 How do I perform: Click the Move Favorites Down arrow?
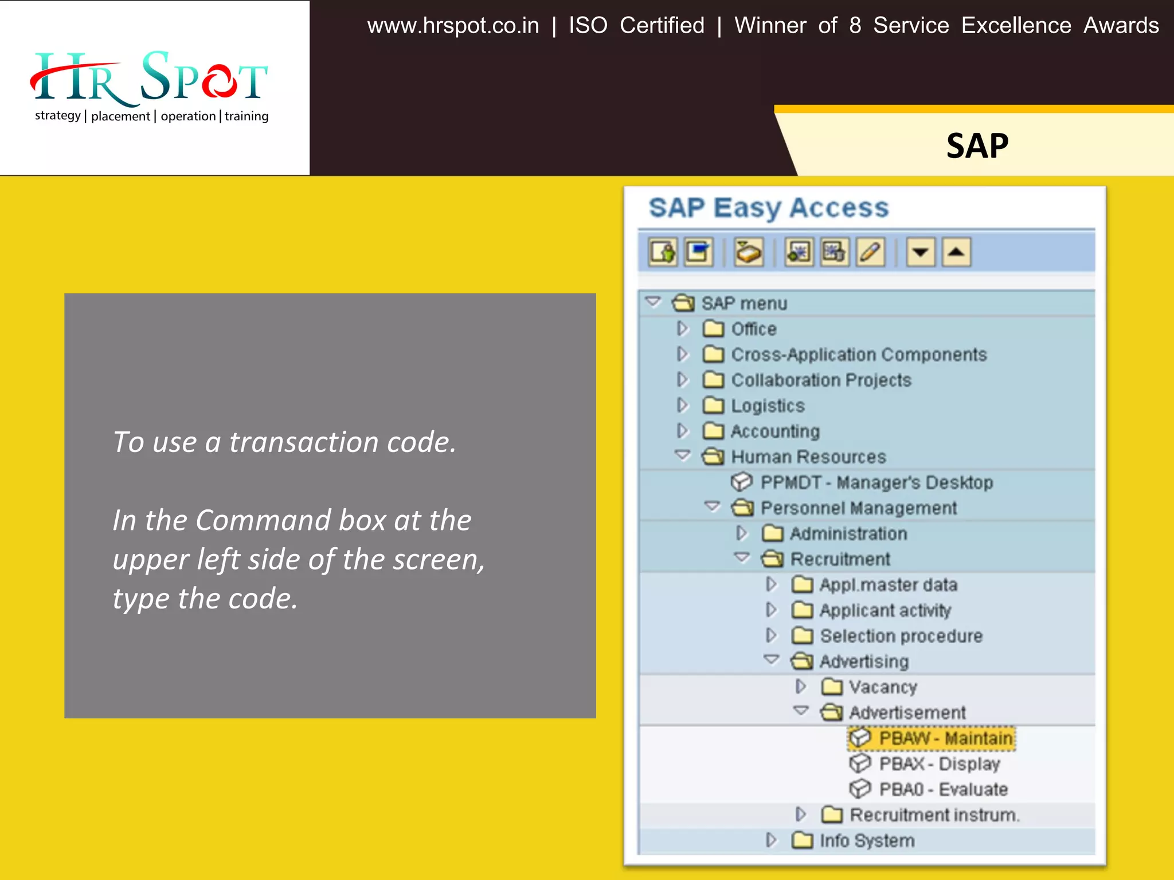[x=921, y=252]
